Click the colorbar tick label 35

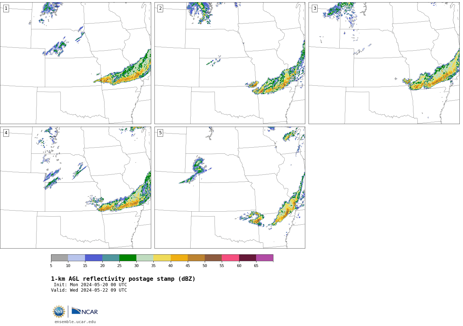pyautogui.click(x=153, y=266)
